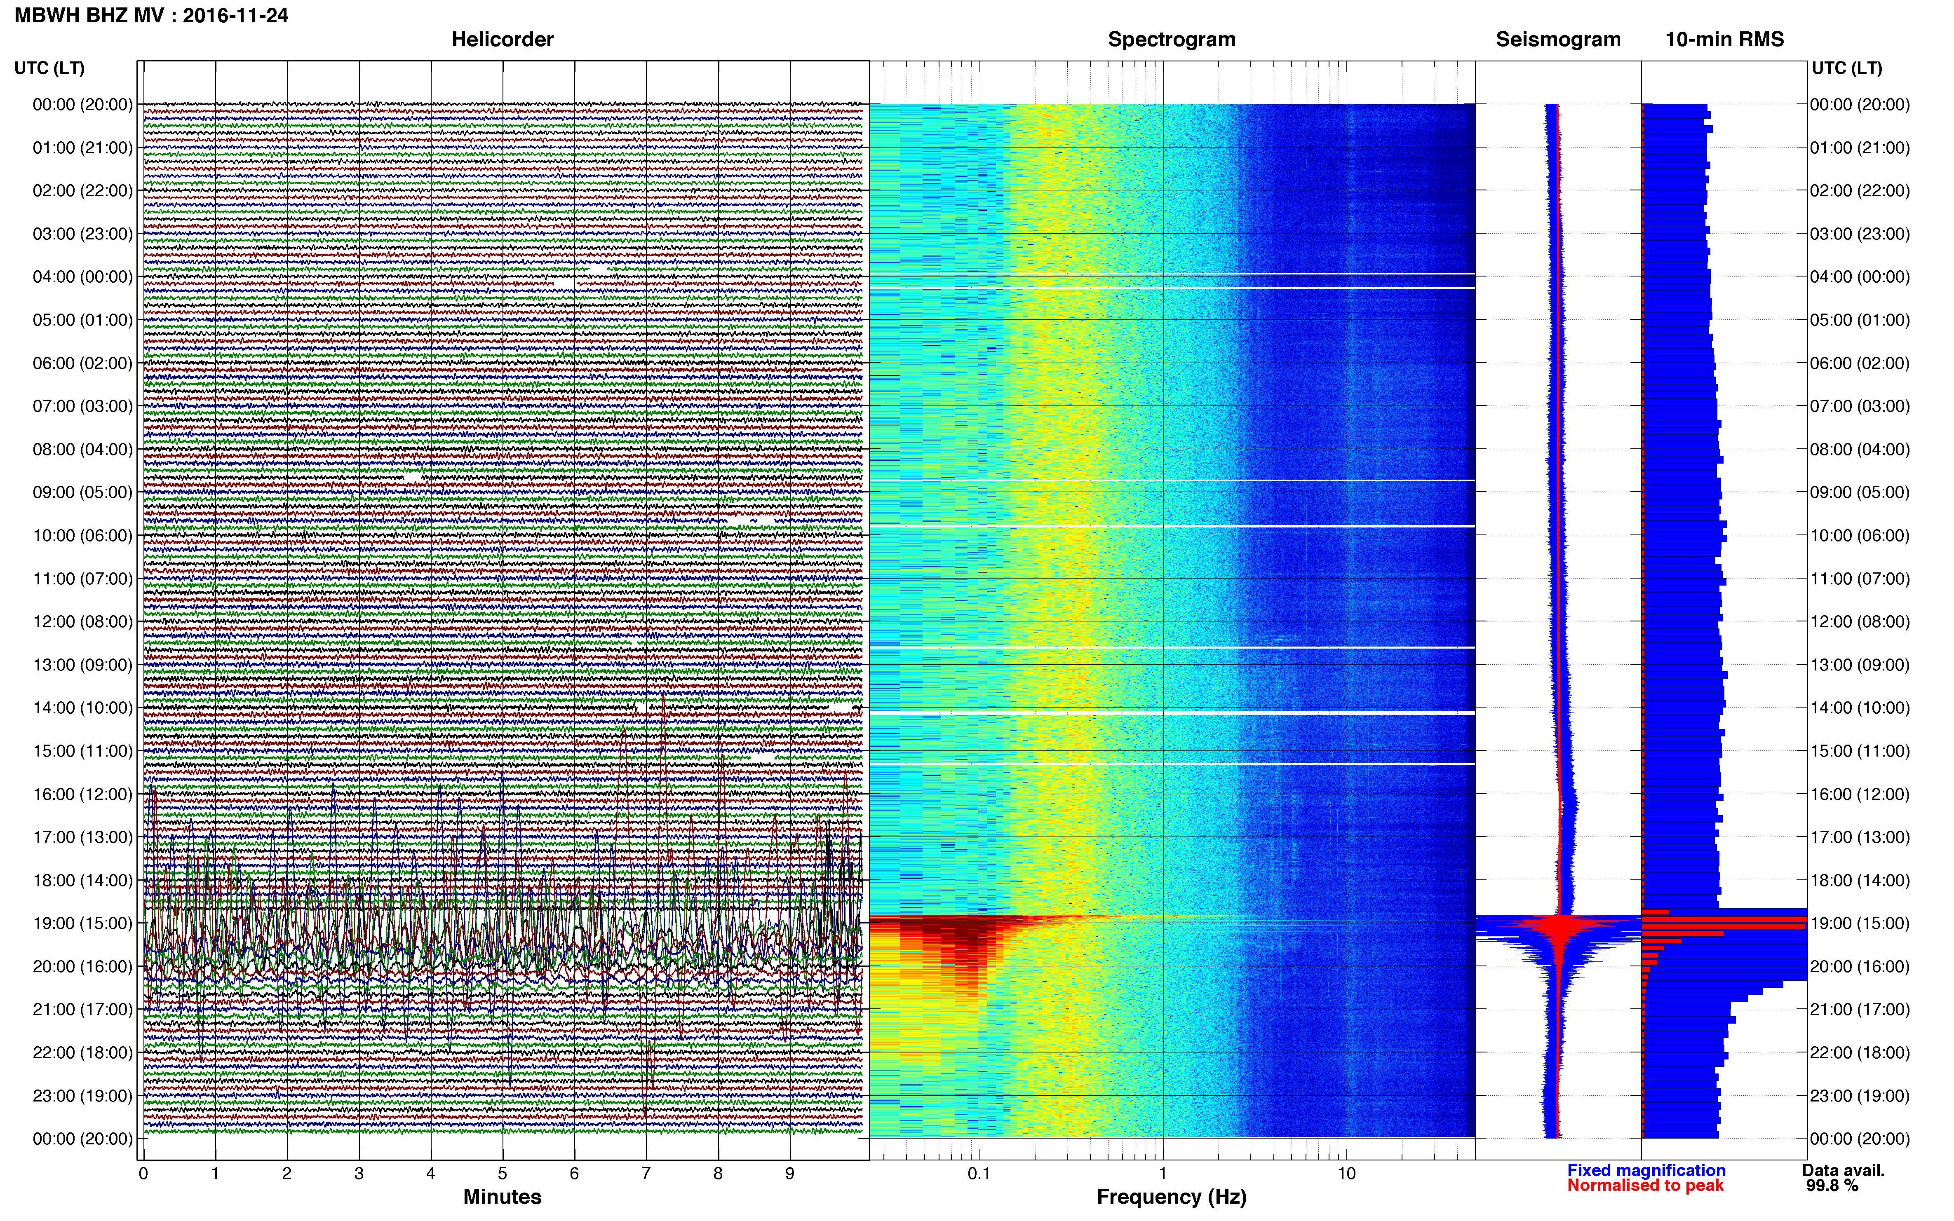
Task: Click "02:00 (22:00)" on the left time axis
Action: (82, 190)
